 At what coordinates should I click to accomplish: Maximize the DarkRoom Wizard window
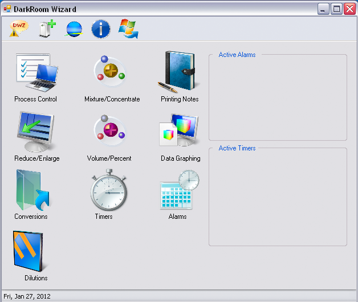(x=336, y=9)
